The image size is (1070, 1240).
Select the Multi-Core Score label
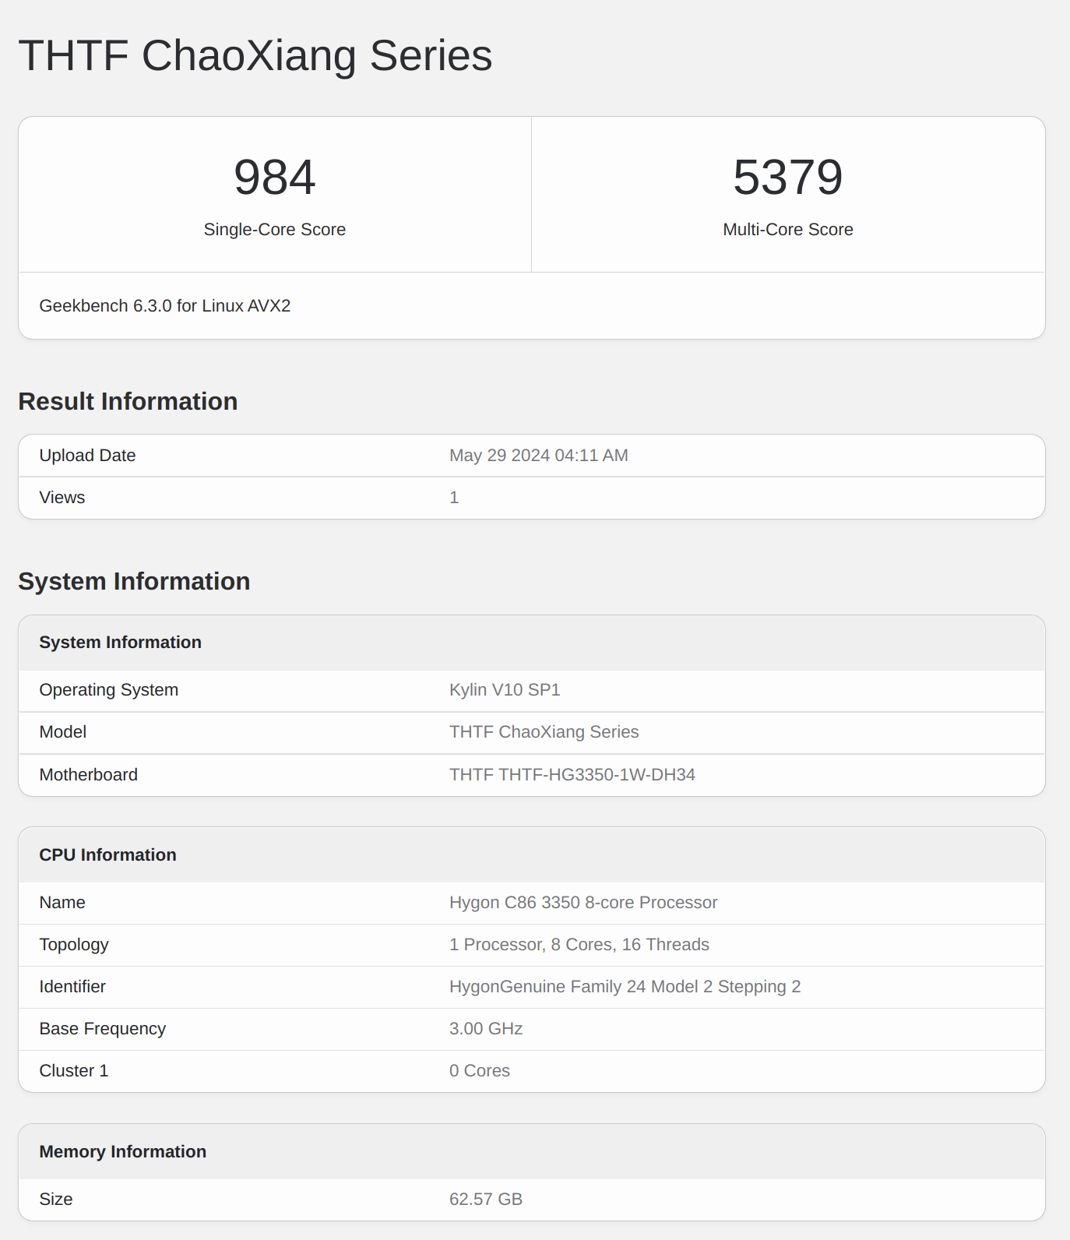tap(787, 230)
